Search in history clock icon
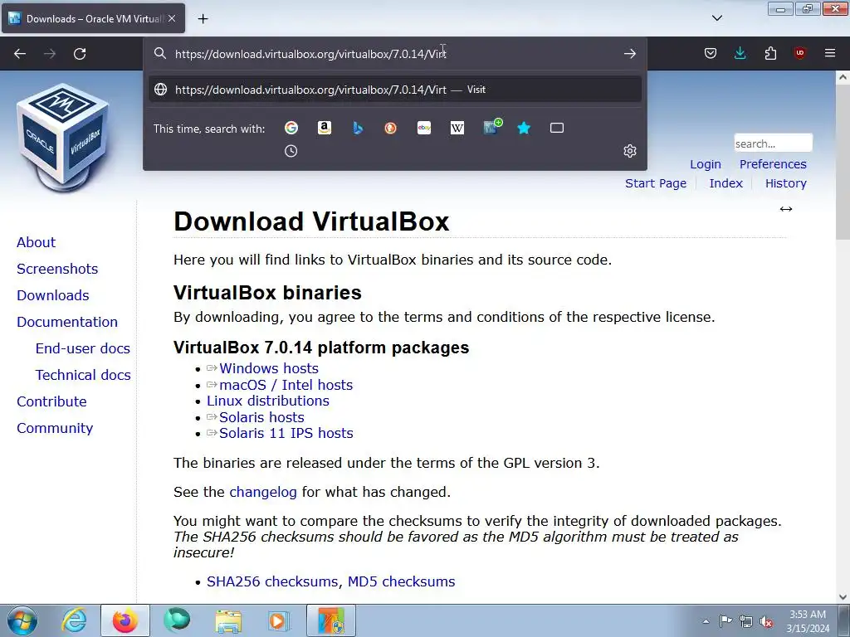 click(291, 151)
